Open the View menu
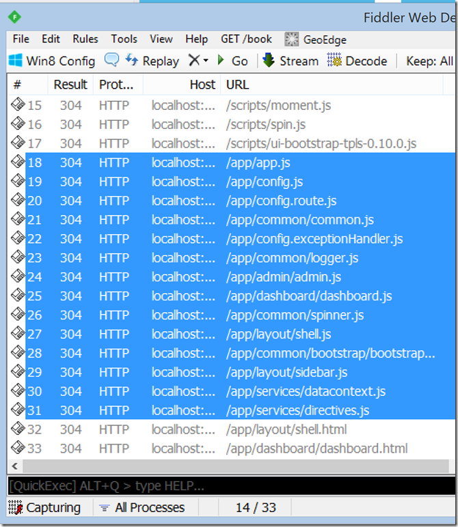 tap(161, 39)
